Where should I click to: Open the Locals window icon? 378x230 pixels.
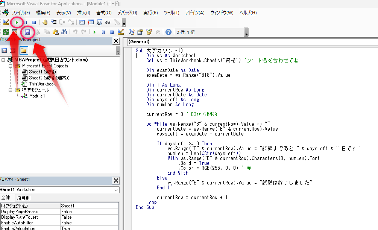[82, 23]
